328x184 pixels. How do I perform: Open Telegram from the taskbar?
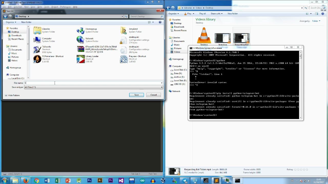click(184, 181)
